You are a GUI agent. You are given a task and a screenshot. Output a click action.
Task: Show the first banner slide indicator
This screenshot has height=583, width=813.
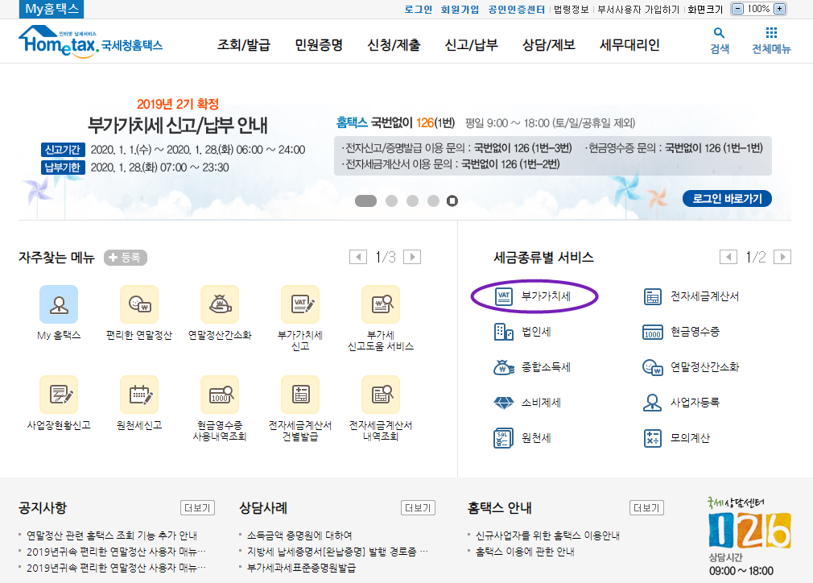click(x=365, y=201)
